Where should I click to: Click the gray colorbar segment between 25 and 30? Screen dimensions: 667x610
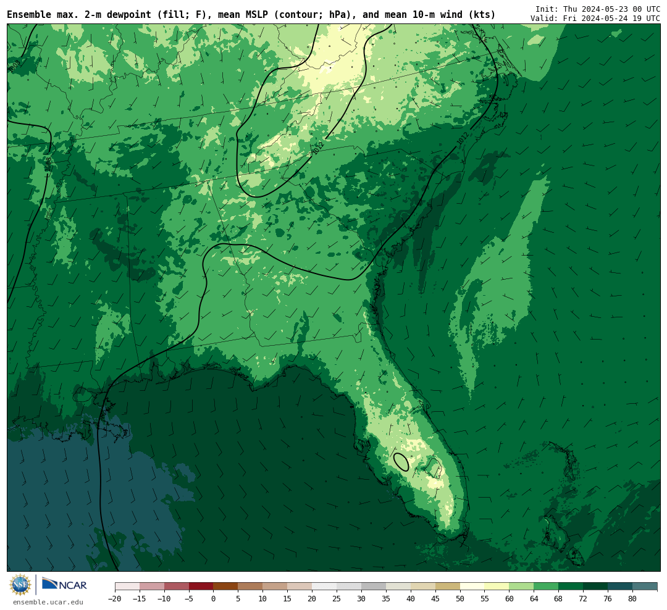pos(349,587)
